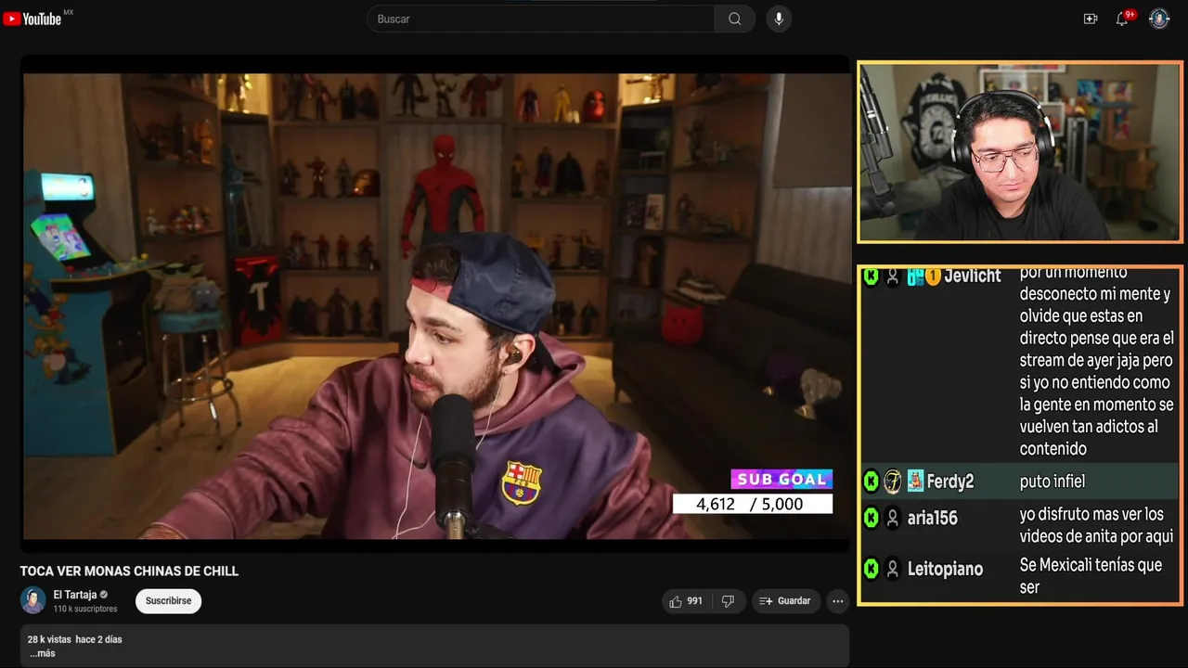Click the Guardar save button

coord(785,601)
